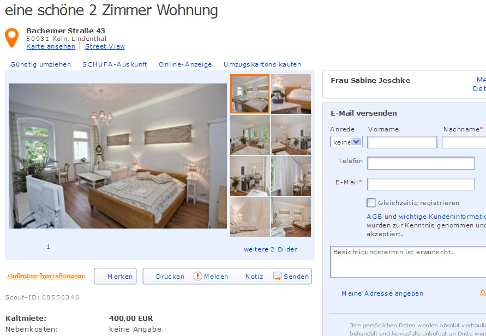Click the orange map pin icon

(x=12, y=38)
